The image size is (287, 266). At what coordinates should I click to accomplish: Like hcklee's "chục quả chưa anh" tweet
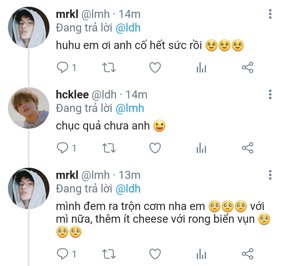[155, 148]
